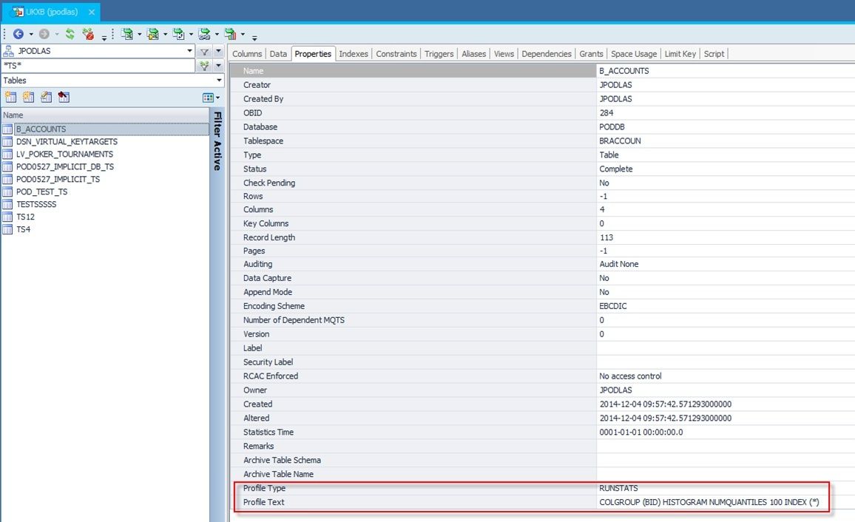Click the Encoding Scheme value EBCDIC

click(x=613, y=305)
